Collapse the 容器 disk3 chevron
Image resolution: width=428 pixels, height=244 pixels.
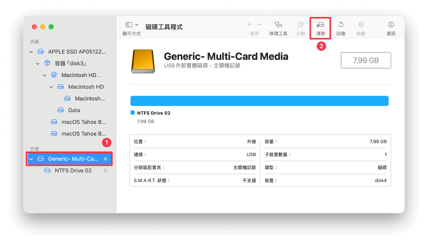coord(38,64)
